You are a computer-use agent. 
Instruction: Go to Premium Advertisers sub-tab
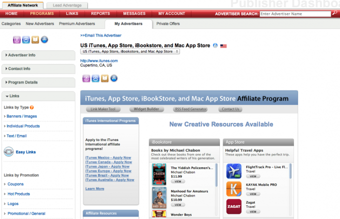[x=77, y=23]
